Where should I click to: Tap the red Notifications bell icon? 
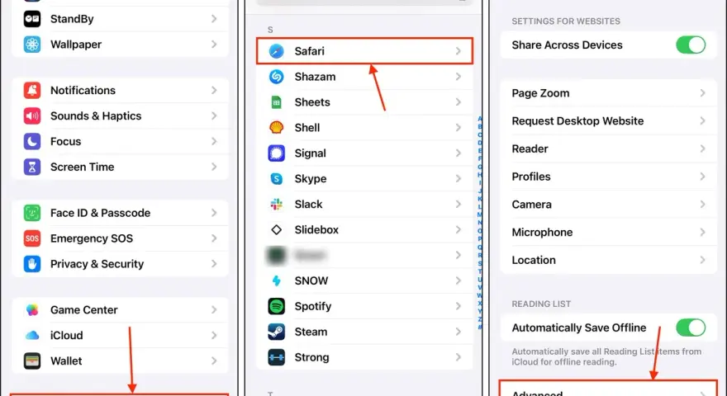click(32, 90)
